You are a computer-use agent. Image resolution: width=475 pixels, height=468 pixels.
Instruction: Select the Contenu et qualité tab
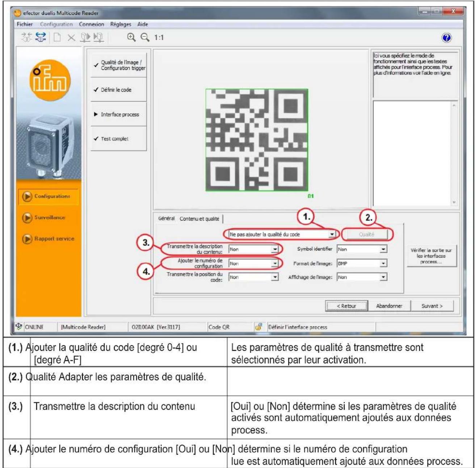tap(199, 219)
